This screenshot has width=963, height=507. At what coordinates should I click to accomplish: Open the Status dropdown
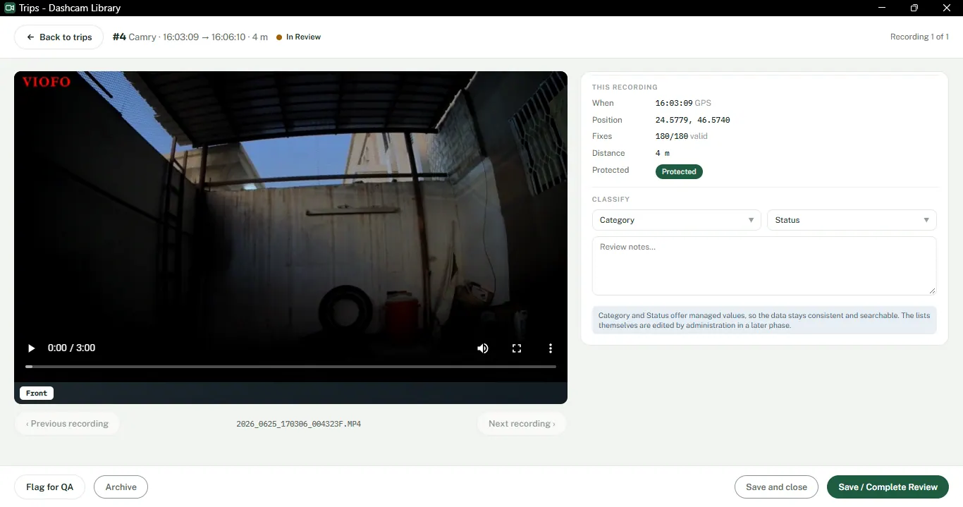(x=852, y=220)
